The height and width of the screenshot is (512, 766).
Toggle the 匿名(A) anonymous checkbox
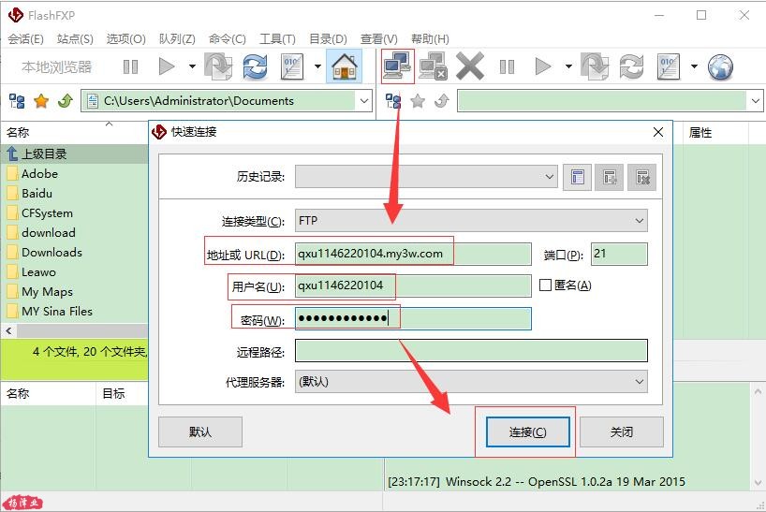pyautogui.click(x=545, y=285)
